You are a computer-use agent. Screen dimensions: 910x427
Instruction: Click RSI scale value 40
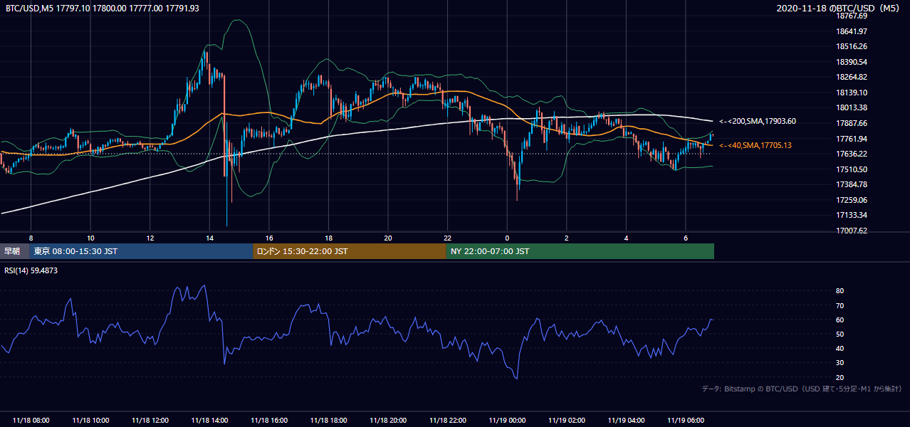tap(840, 348)
